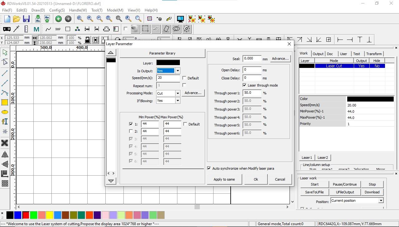Screen dimensions: 399x227
Task: Switch to the Transform tab
Action: point(374,54)
